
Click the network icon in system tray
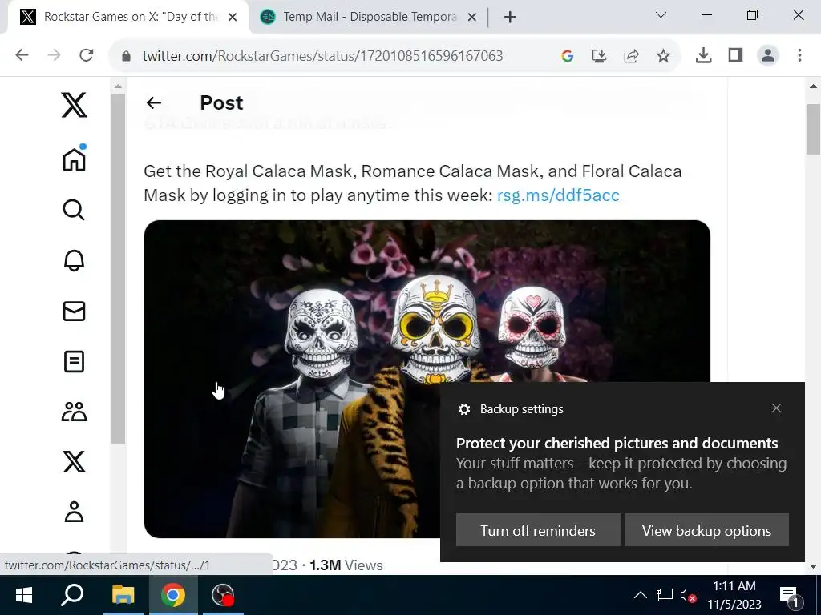[x=665, y=595]
